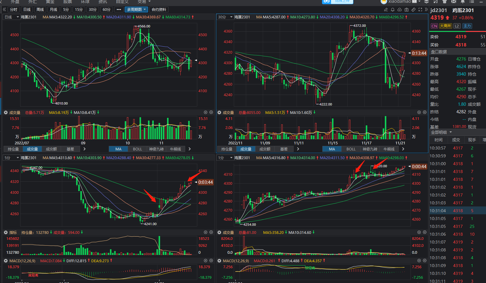The height and width of the screenshot is (283, 486).
Task: Collapse the 1-minute chart 成交量 pane toggle
Action: 219,232
